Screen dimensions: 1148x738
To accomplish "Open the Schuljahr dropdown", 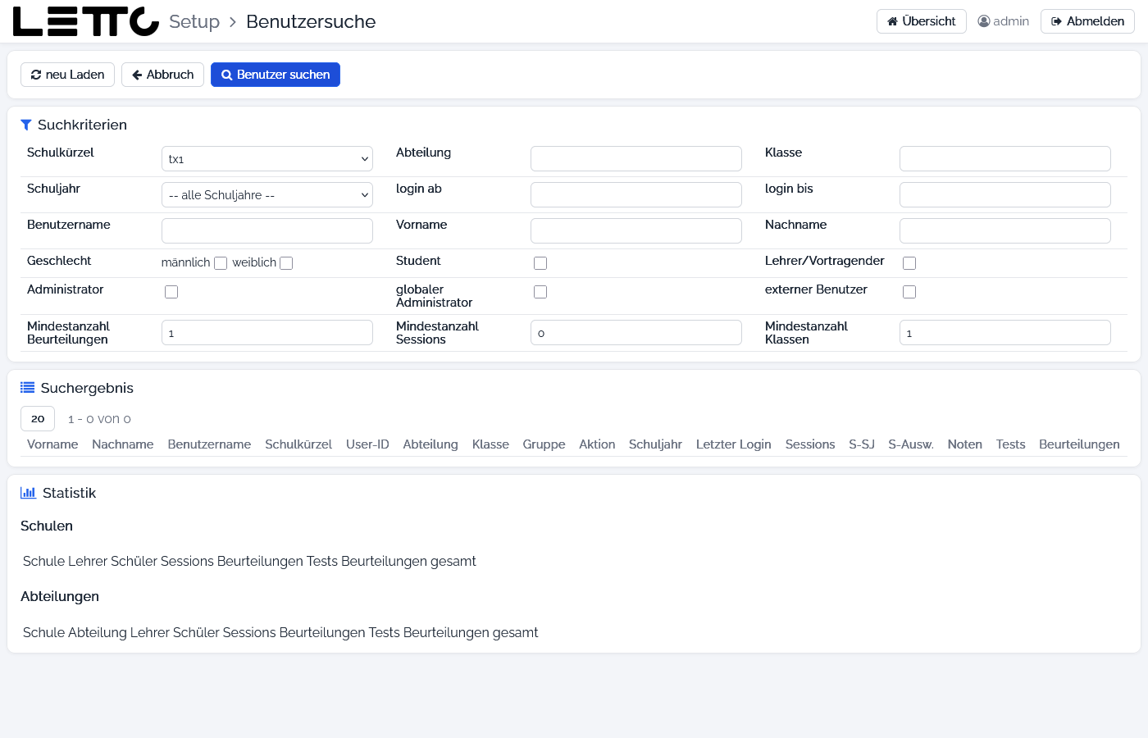I will coord(267,195).
